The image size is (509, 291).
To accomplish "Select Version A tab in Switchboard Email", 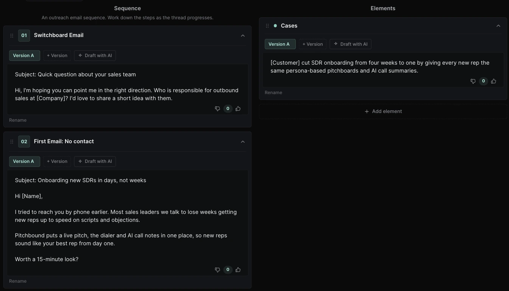I will click(x=25, y=56).
